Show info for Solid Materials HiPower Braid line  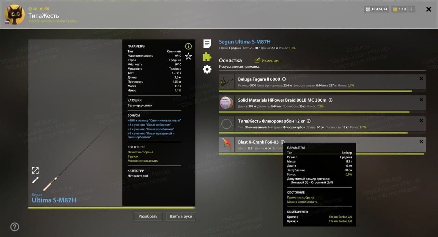pyautogui.click(x=330, y=100)
